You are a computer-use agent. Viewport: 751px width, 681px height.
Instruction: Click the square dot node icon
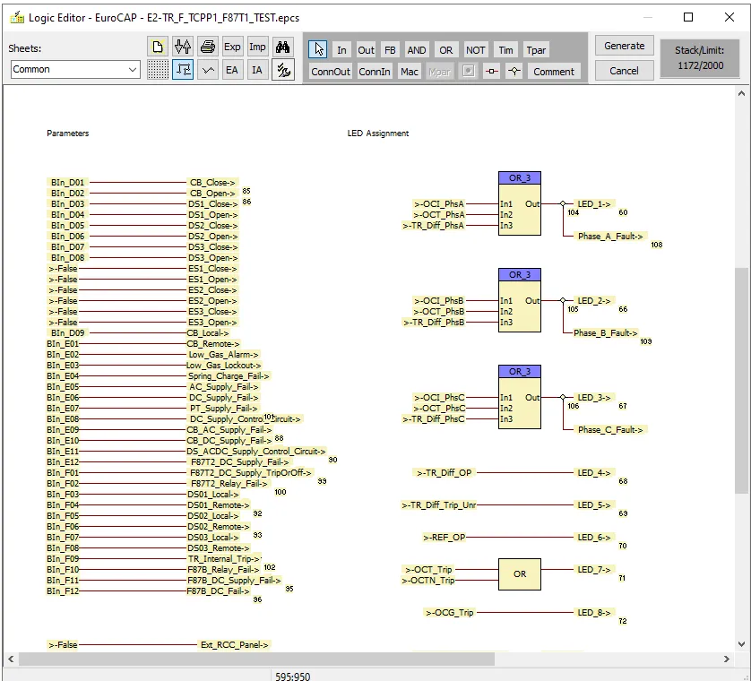click(x=469, y=72)
